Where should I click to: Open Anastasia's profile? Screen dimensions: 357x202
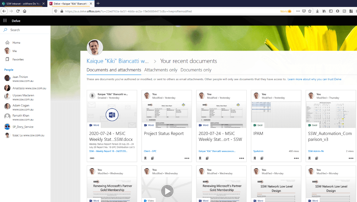[x=25, y=88]
